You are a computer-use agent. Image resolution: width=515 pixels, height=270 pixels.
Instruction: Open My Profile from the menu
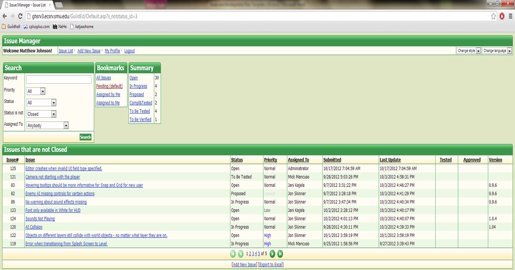(112, 51)
